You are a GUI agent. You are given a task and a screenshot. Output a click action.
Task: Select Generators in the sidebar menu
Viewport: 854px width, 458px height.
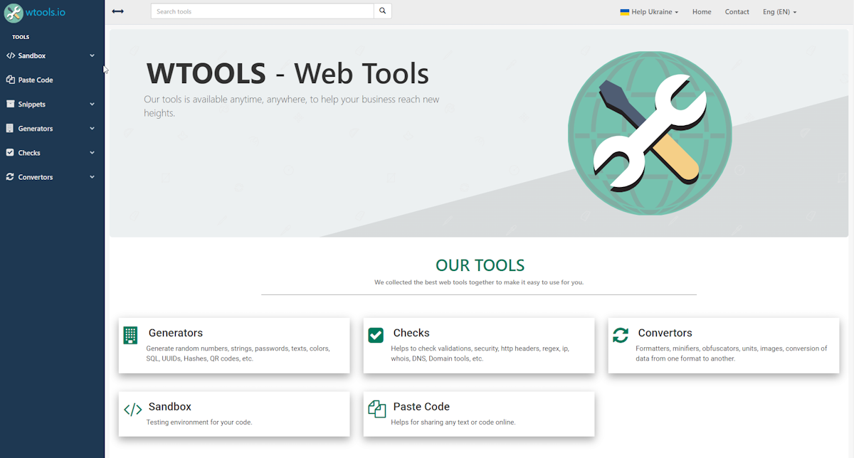pos(36,129)
